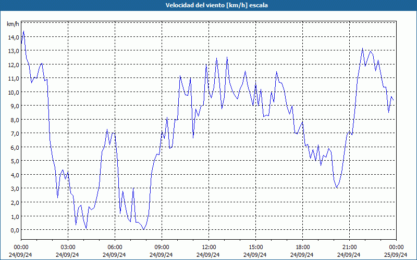Click the '8,0' y-axis label

tap(15, 120)
